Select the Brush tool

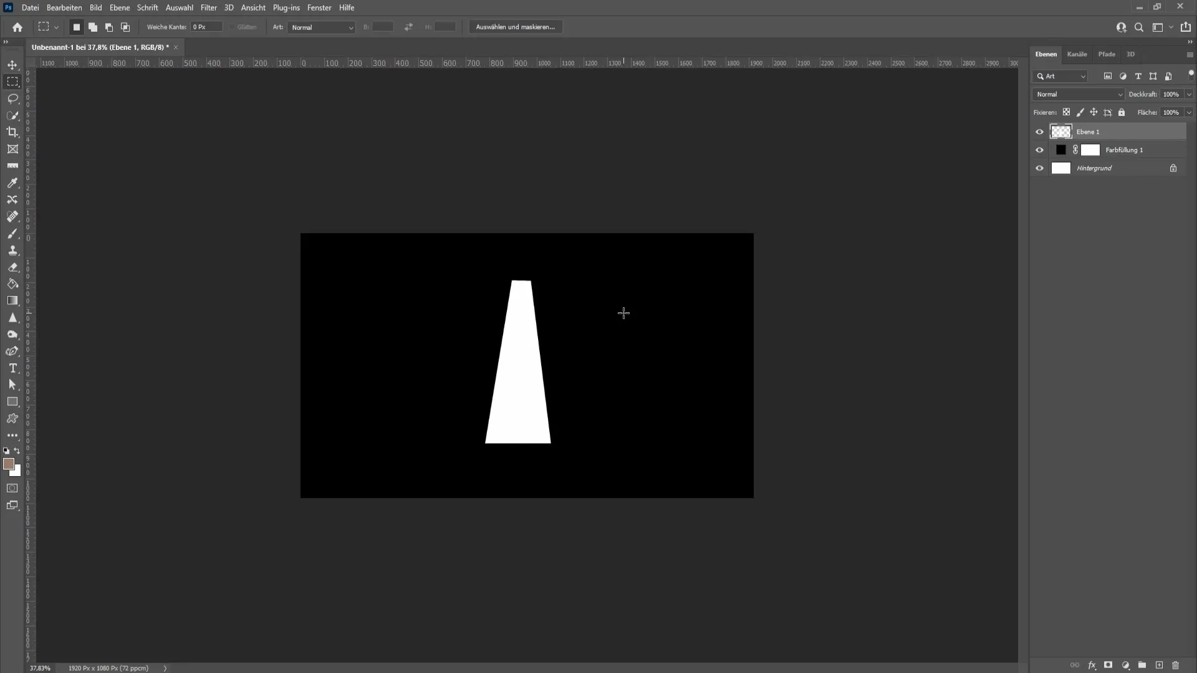12,234
